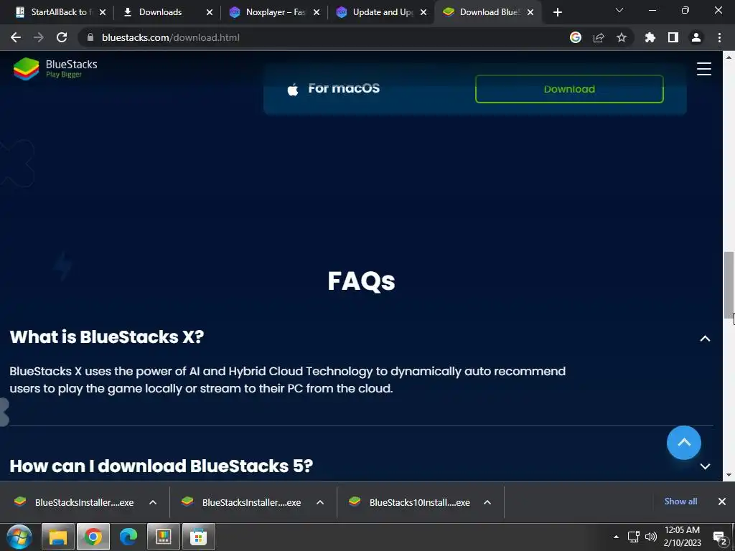The image size is (735, 551).
Task: Click Show all downloads link
Action: pos(680,501)
